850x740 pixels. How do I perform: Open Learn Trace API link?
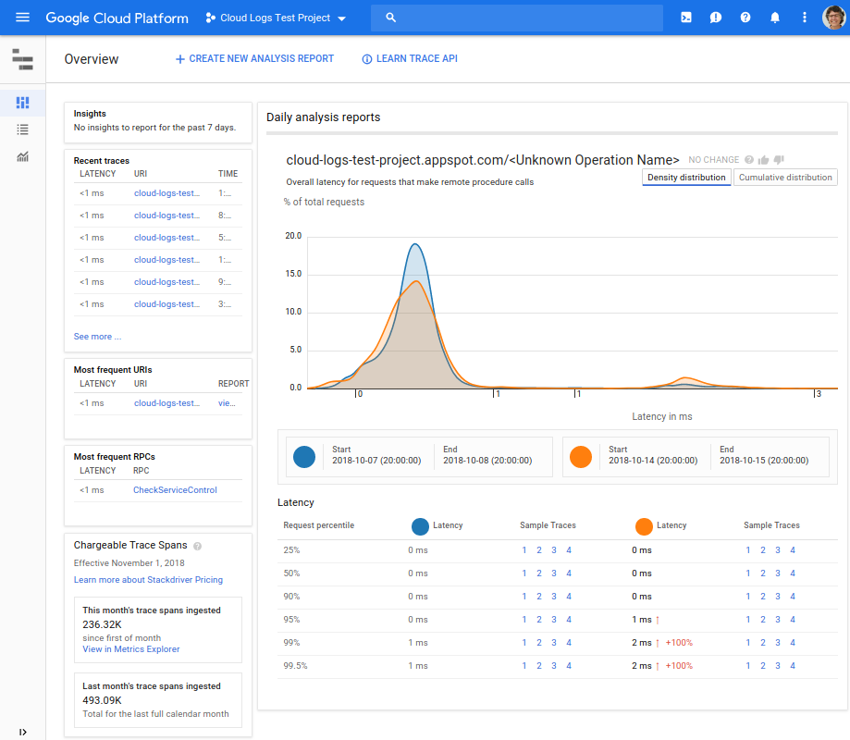[x=409, y=59]
